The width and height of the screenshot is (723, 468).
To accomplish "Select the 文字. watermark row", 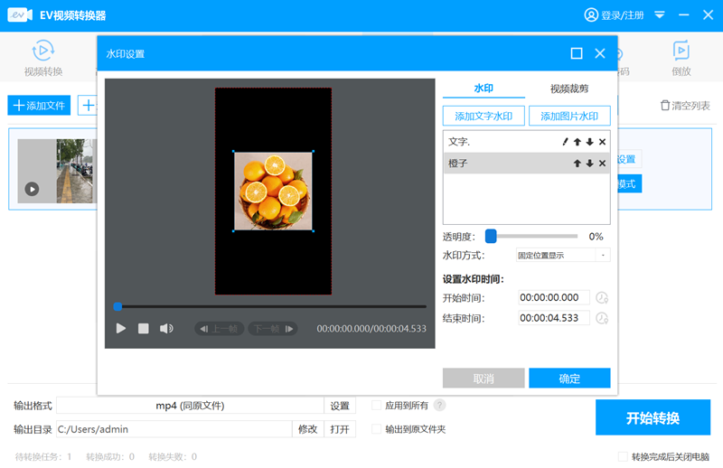I will [526, 142].
